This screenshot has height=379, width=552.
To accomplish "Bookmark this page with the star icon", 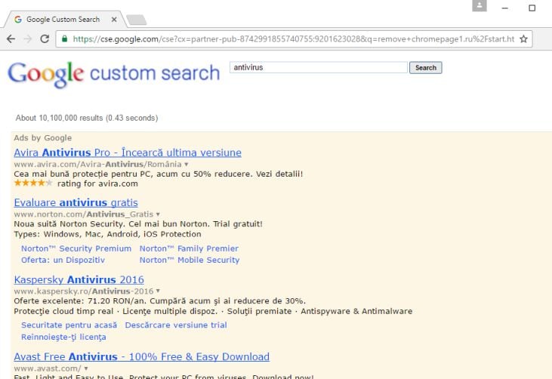I will coord(523,39).
